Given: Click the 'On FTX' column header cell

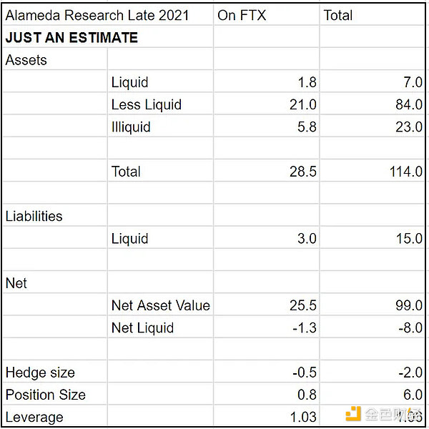Looking at the screenshot, I should (267, 14).
